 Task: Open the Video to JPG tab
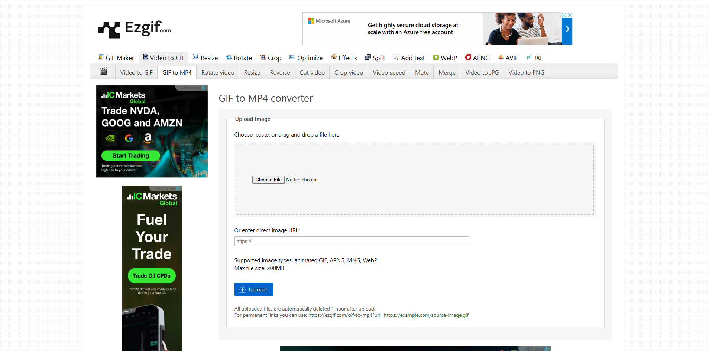(x=482, y=73)
